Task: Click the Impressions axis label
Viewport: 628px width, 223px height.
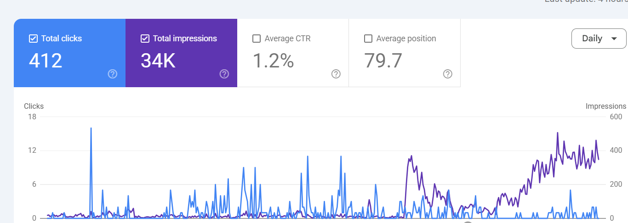Action: click(x=606, y=106)
